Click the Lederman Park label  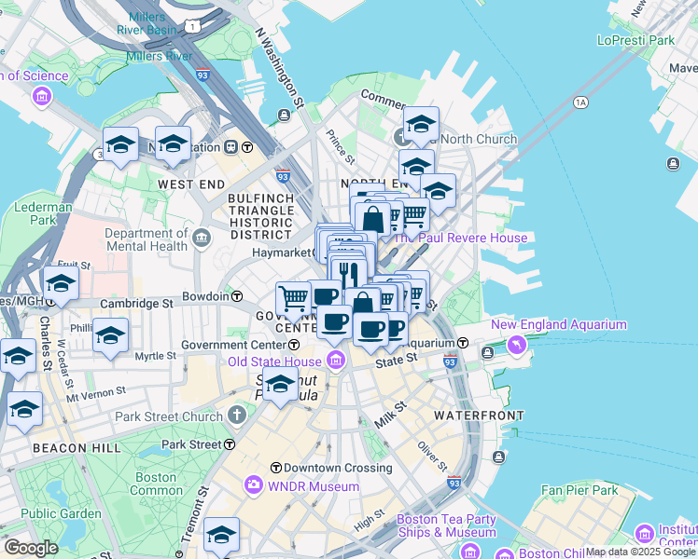[43, 213]
